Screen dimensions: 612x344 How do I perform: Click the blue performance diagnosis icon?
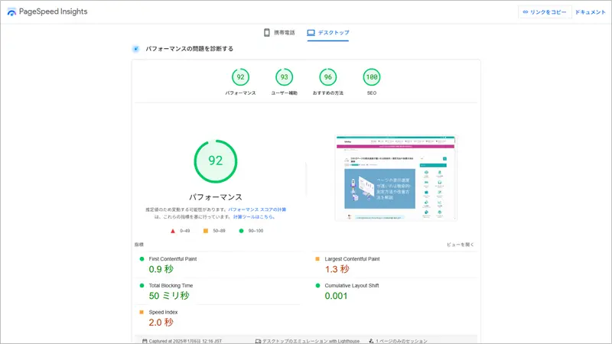tap(135, 48)
